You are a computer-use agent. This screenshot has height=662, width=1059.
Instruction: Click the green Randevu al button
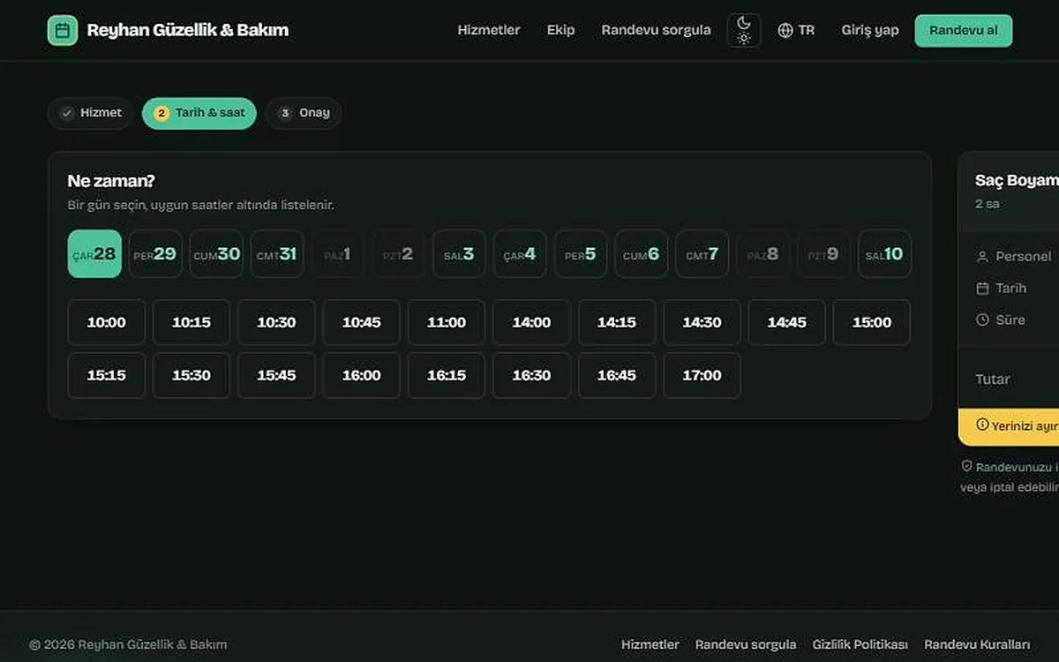coord(964,30)
